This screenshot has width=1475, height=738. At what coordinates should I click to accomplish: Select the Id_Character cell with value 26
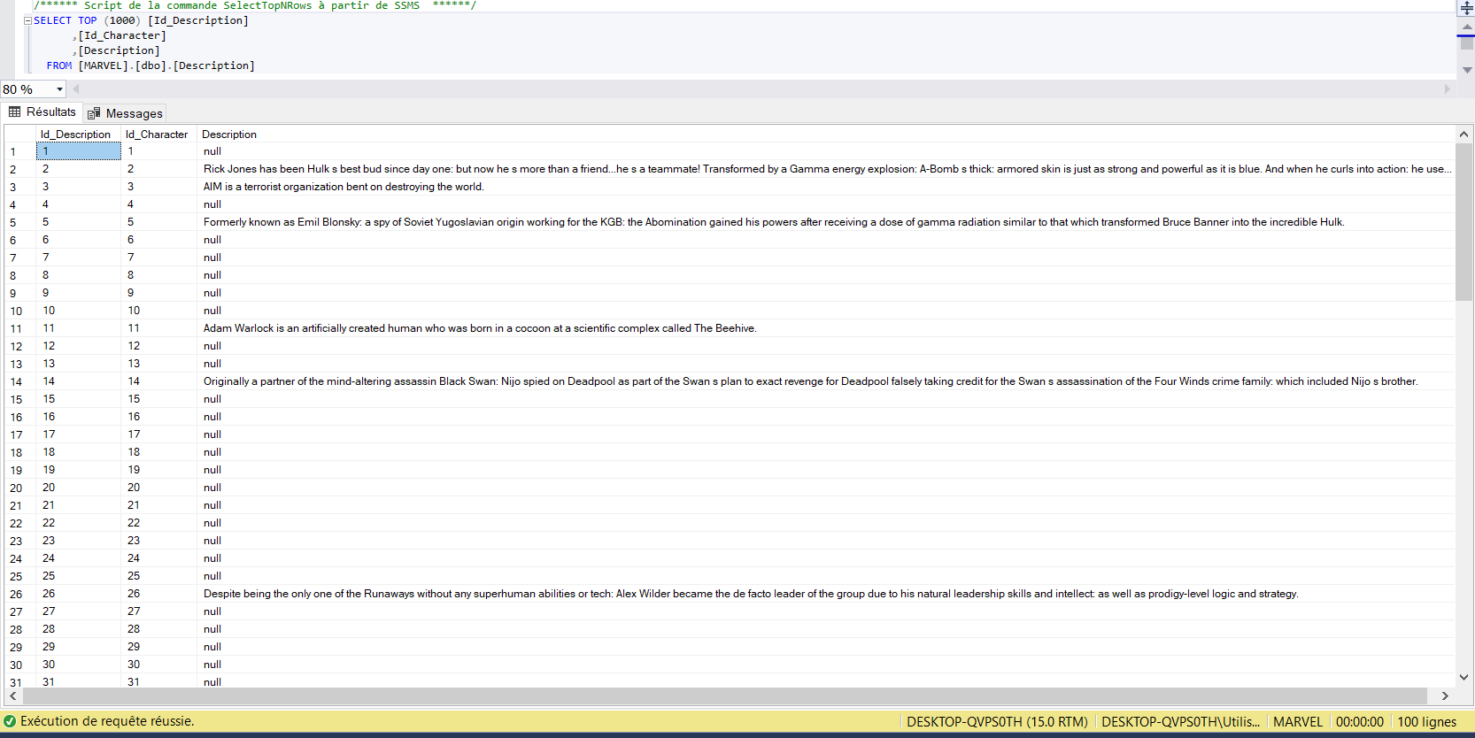(158, 594)
